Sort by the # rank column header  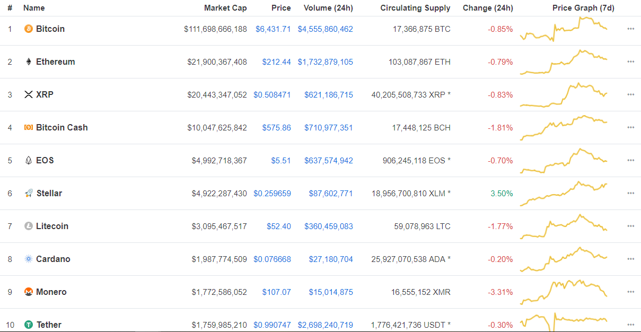point(10,8)
